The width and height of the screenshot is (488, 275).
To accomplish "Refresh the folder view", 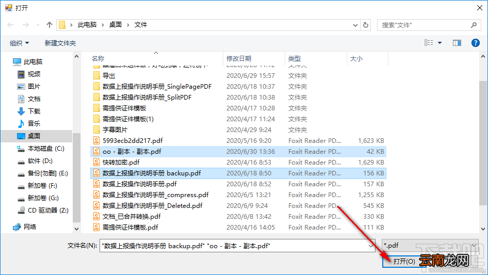I will tap(366, 25).
